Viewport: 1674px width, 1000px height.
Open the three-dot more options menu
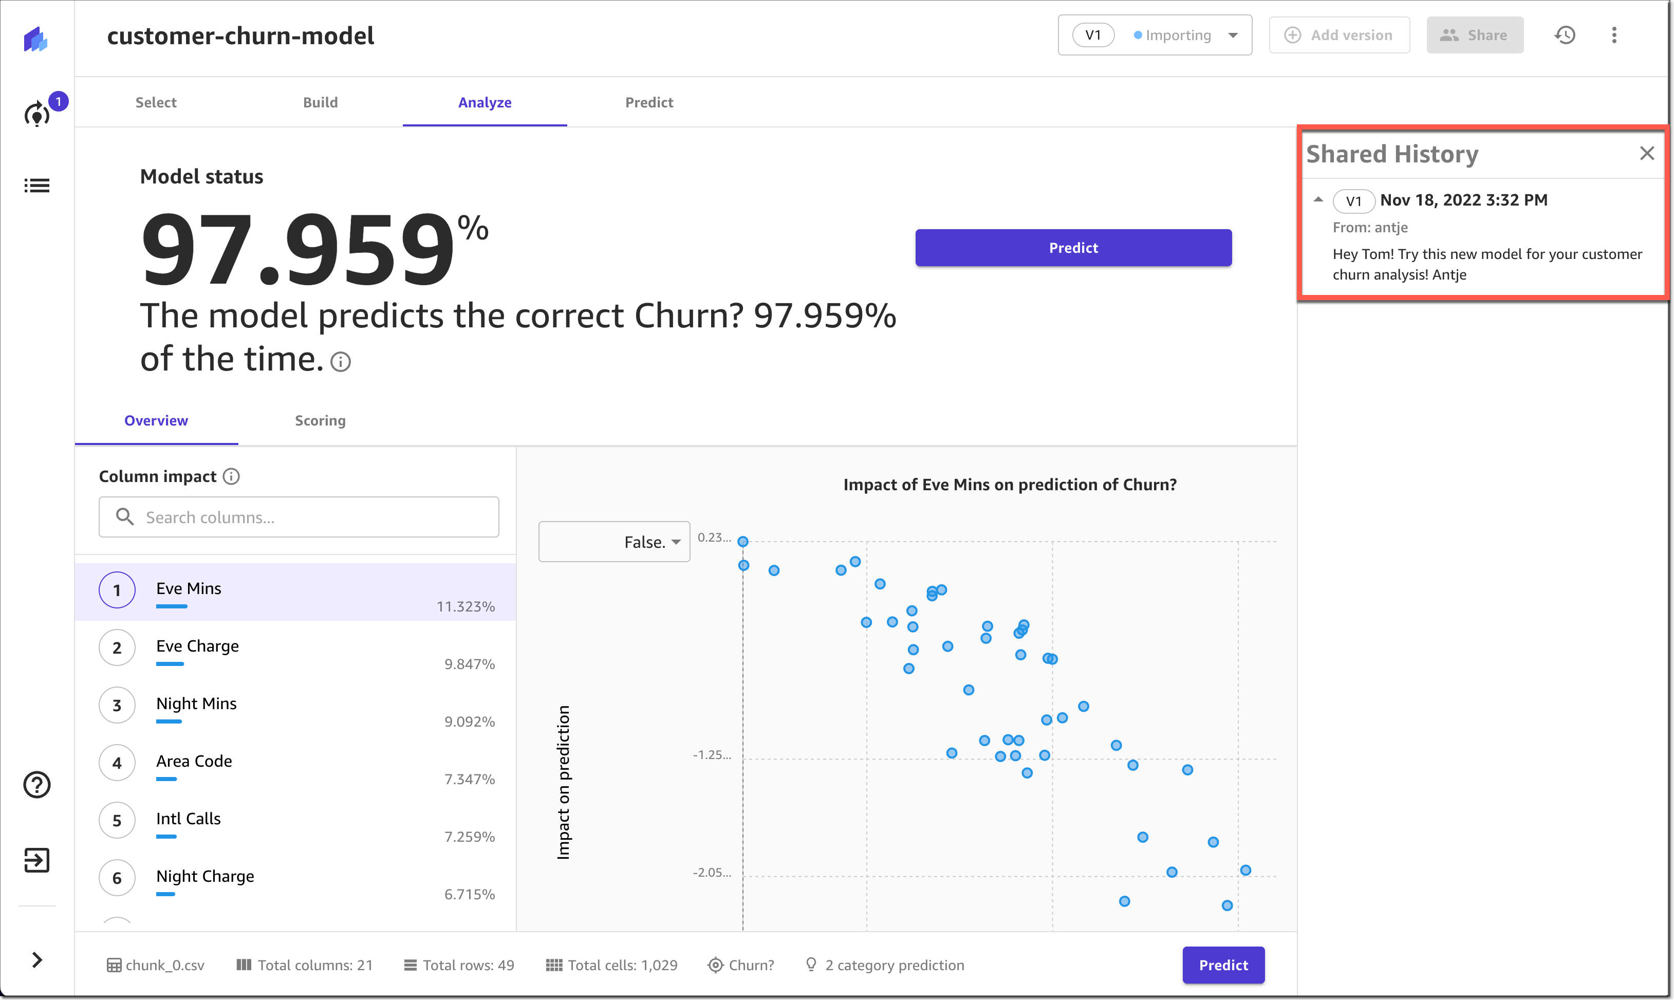1614,35
